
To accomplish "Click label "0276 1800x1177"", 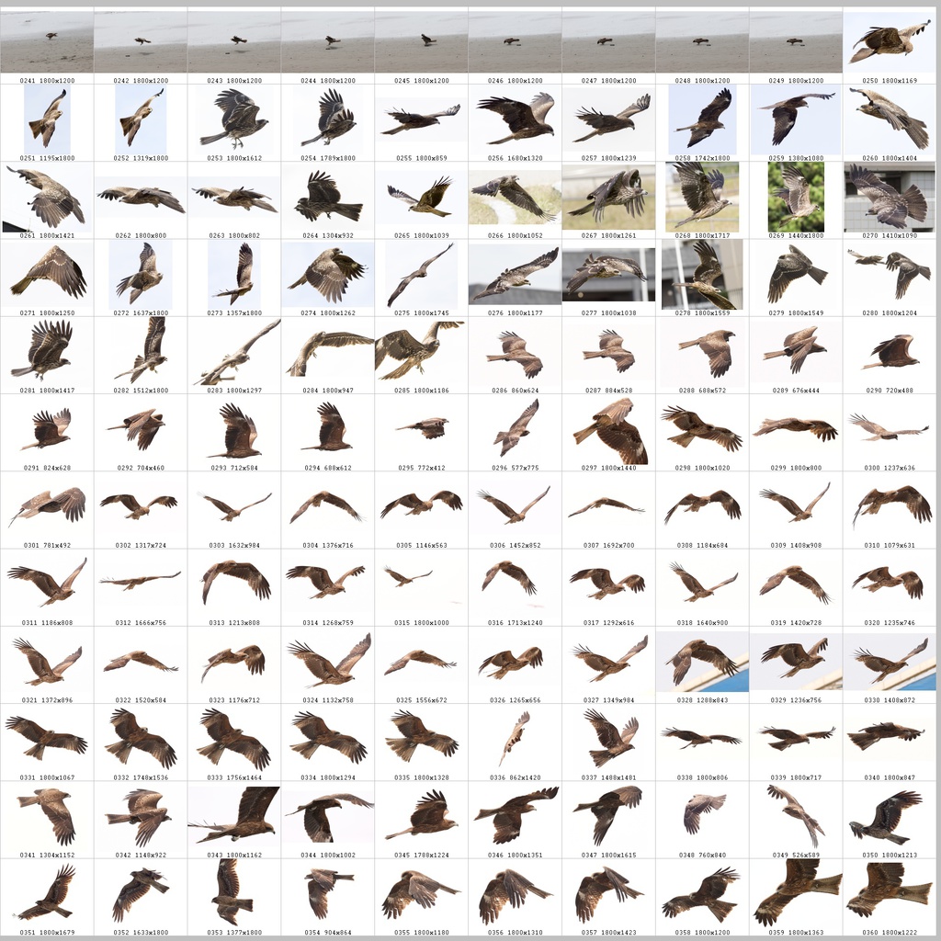I will pyautogui.click(x=515, y=312).
